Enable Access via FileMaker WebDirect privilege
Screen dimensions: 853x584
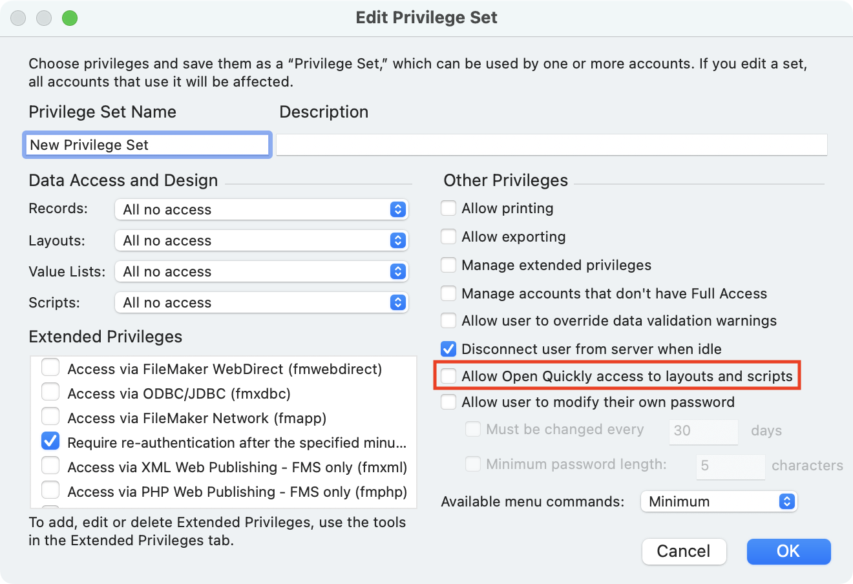click(x=50, y=368)
